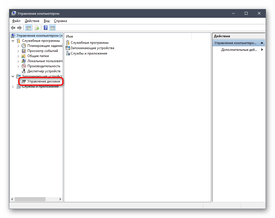Click the Производительность tree item
The height and width of the screenshot is (218, 275).
44,66
